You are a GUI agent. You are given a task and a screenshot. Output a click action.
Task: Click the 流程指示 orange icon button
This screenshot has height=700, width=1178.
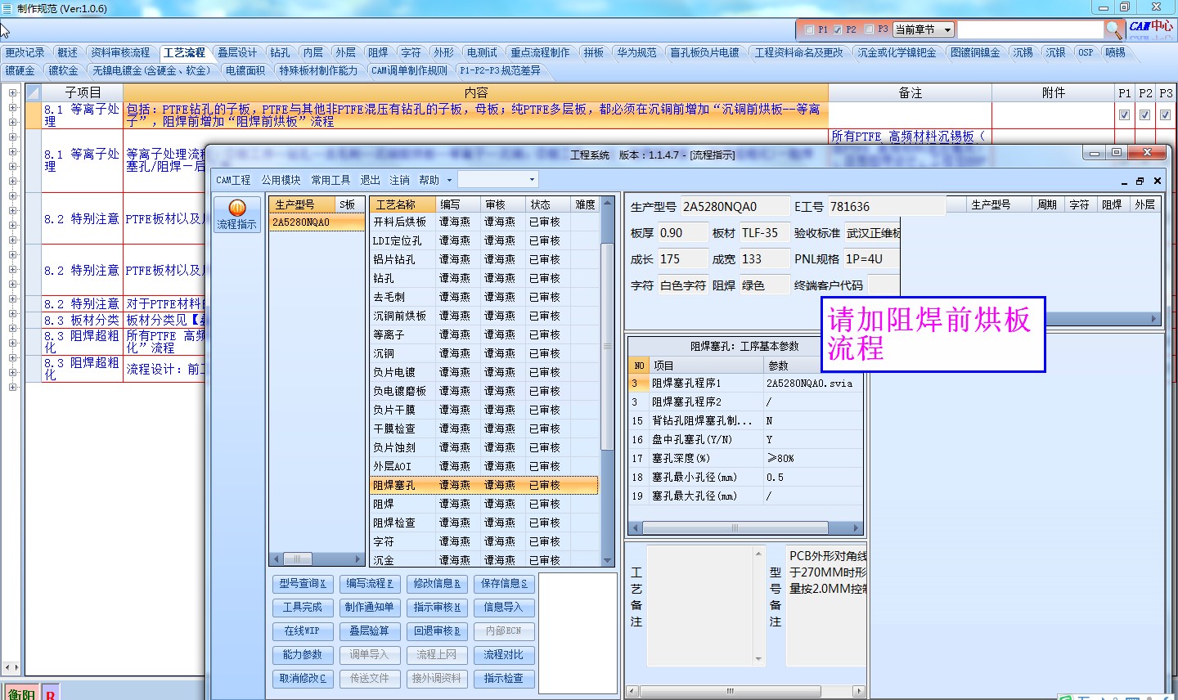pos(236,215)
